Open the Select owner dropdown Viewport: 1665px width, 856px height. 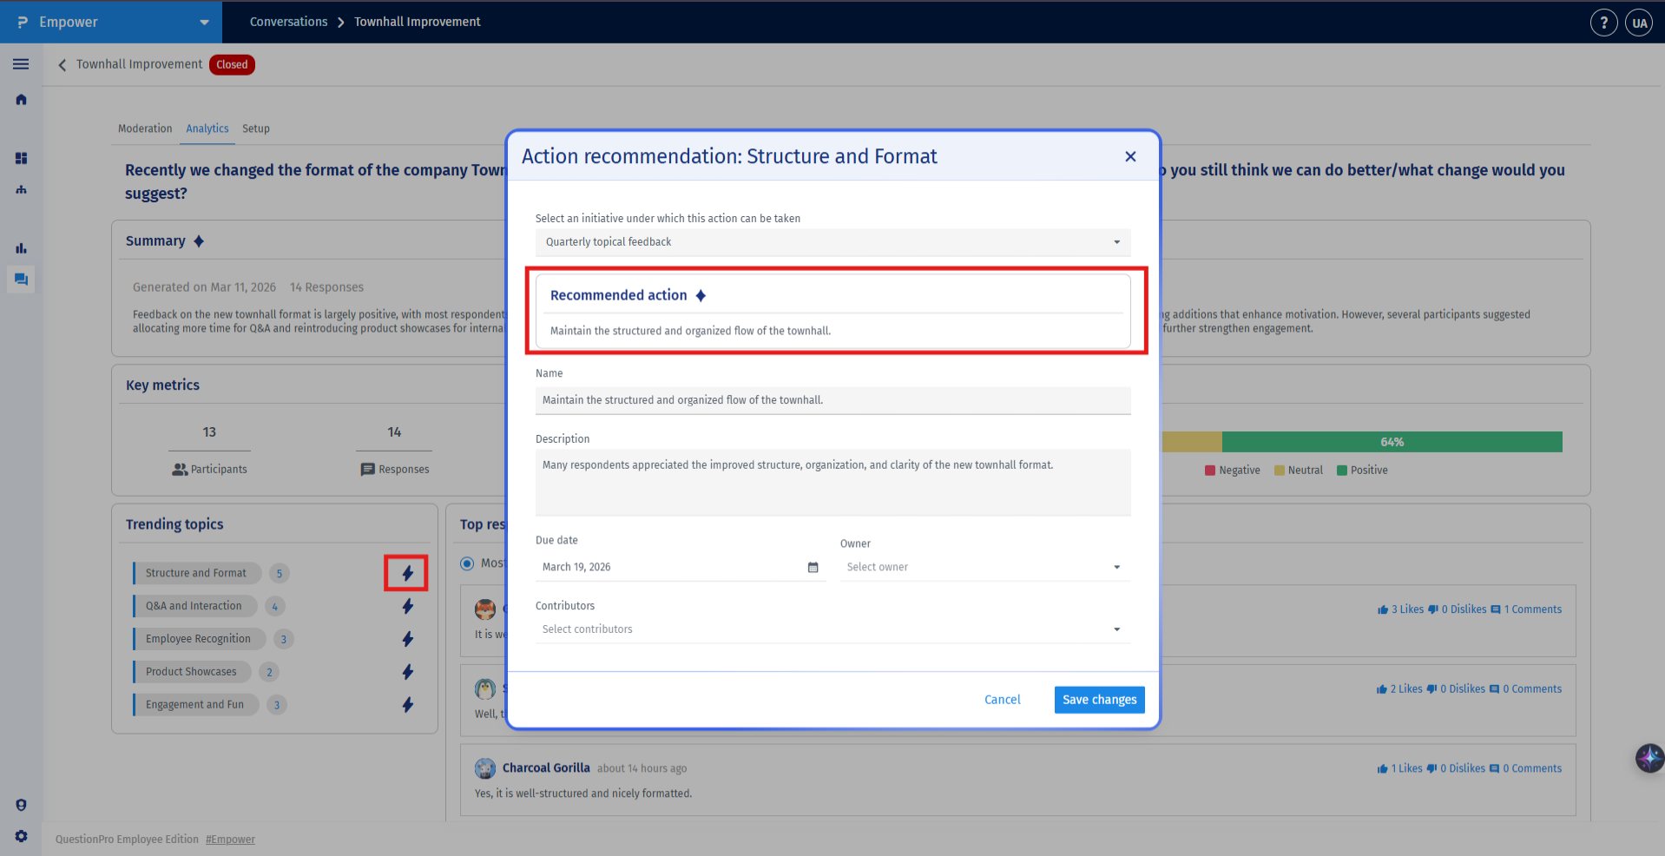coord(984,567)
